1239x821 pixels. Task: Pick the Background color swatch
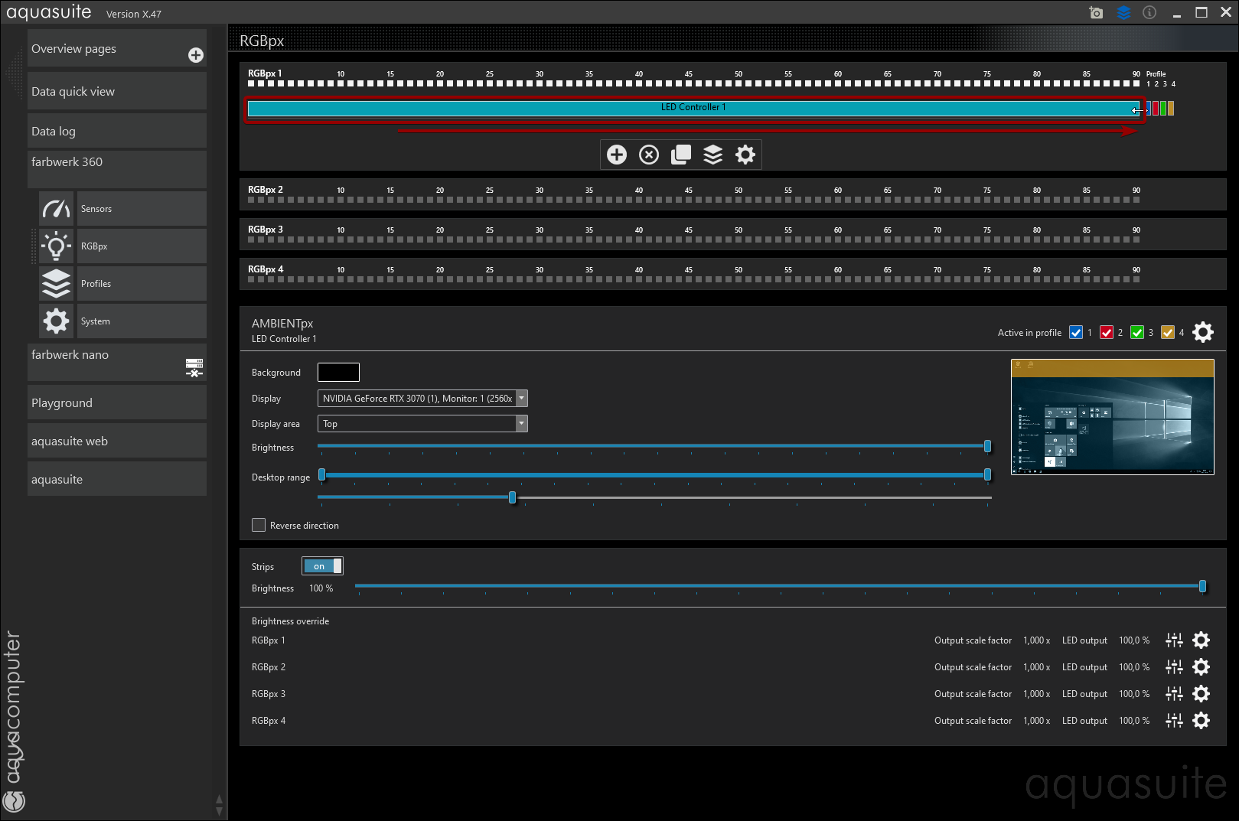[338, 373]
